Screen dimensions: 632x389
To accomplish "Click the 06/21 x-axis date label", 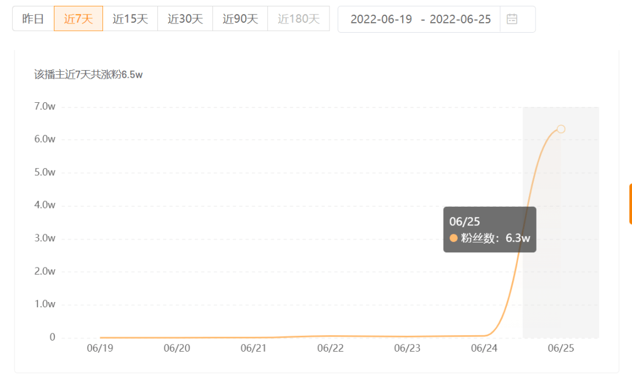I will tap(253, 348).
